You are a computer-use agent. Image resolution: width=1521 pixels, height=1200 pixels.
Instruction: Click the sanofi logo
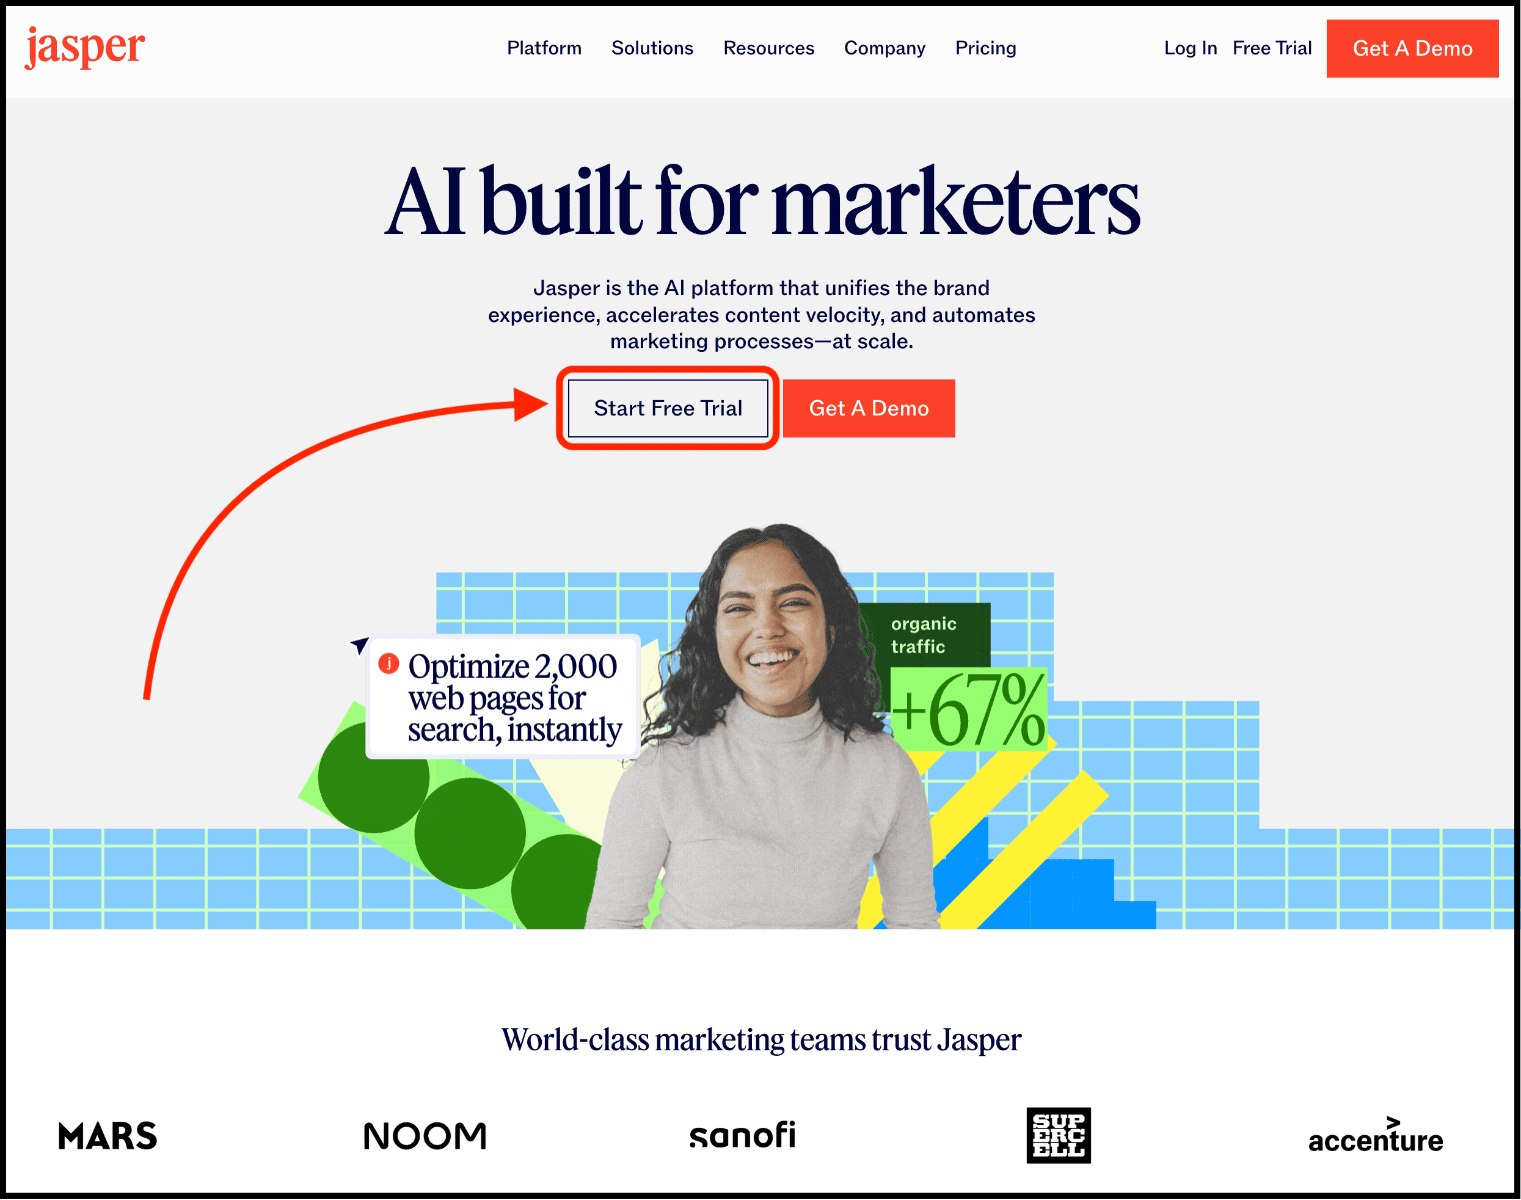[742, 1135]
